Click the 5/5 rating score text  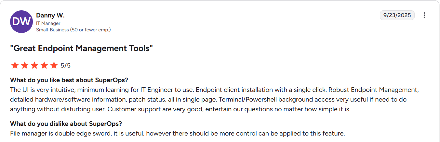(x=65, y=65)
